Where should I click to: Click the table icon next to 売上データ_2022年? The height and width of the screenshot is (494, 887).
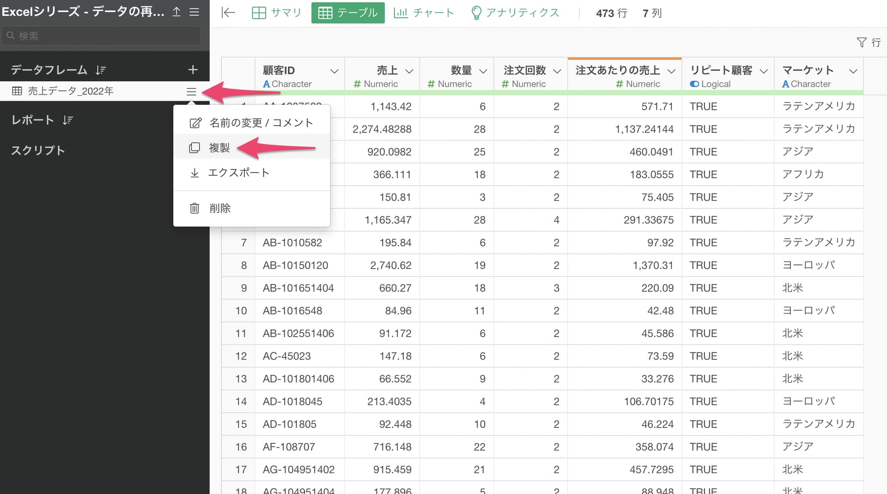coord(17,91)
